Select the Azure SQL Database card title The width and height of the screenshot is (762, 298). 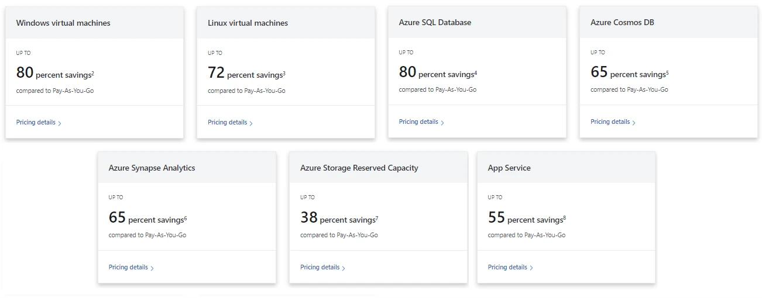435,23
